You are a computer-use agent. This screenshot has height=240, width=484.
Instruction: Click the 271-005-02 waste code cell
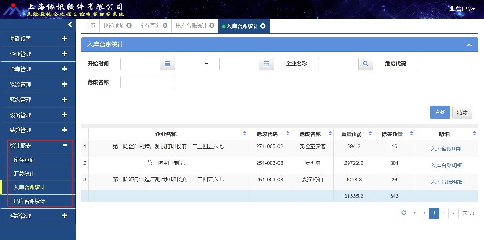[x=270, y=146]
